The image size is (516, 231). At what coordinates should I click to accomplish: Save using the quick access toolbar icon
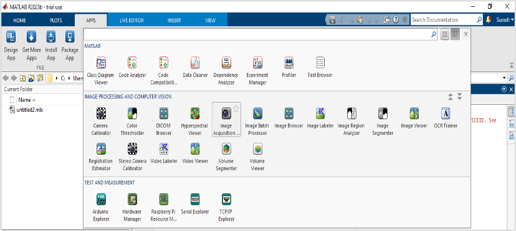[332, 20]
